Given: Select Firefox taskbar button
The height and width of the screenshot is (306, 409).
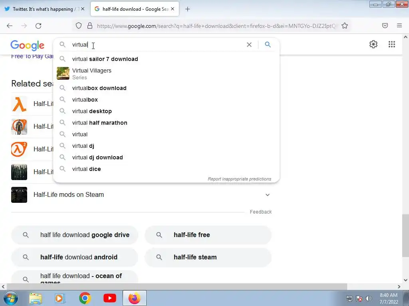Looking at the screenshot, I should click(x=134, y=298).
